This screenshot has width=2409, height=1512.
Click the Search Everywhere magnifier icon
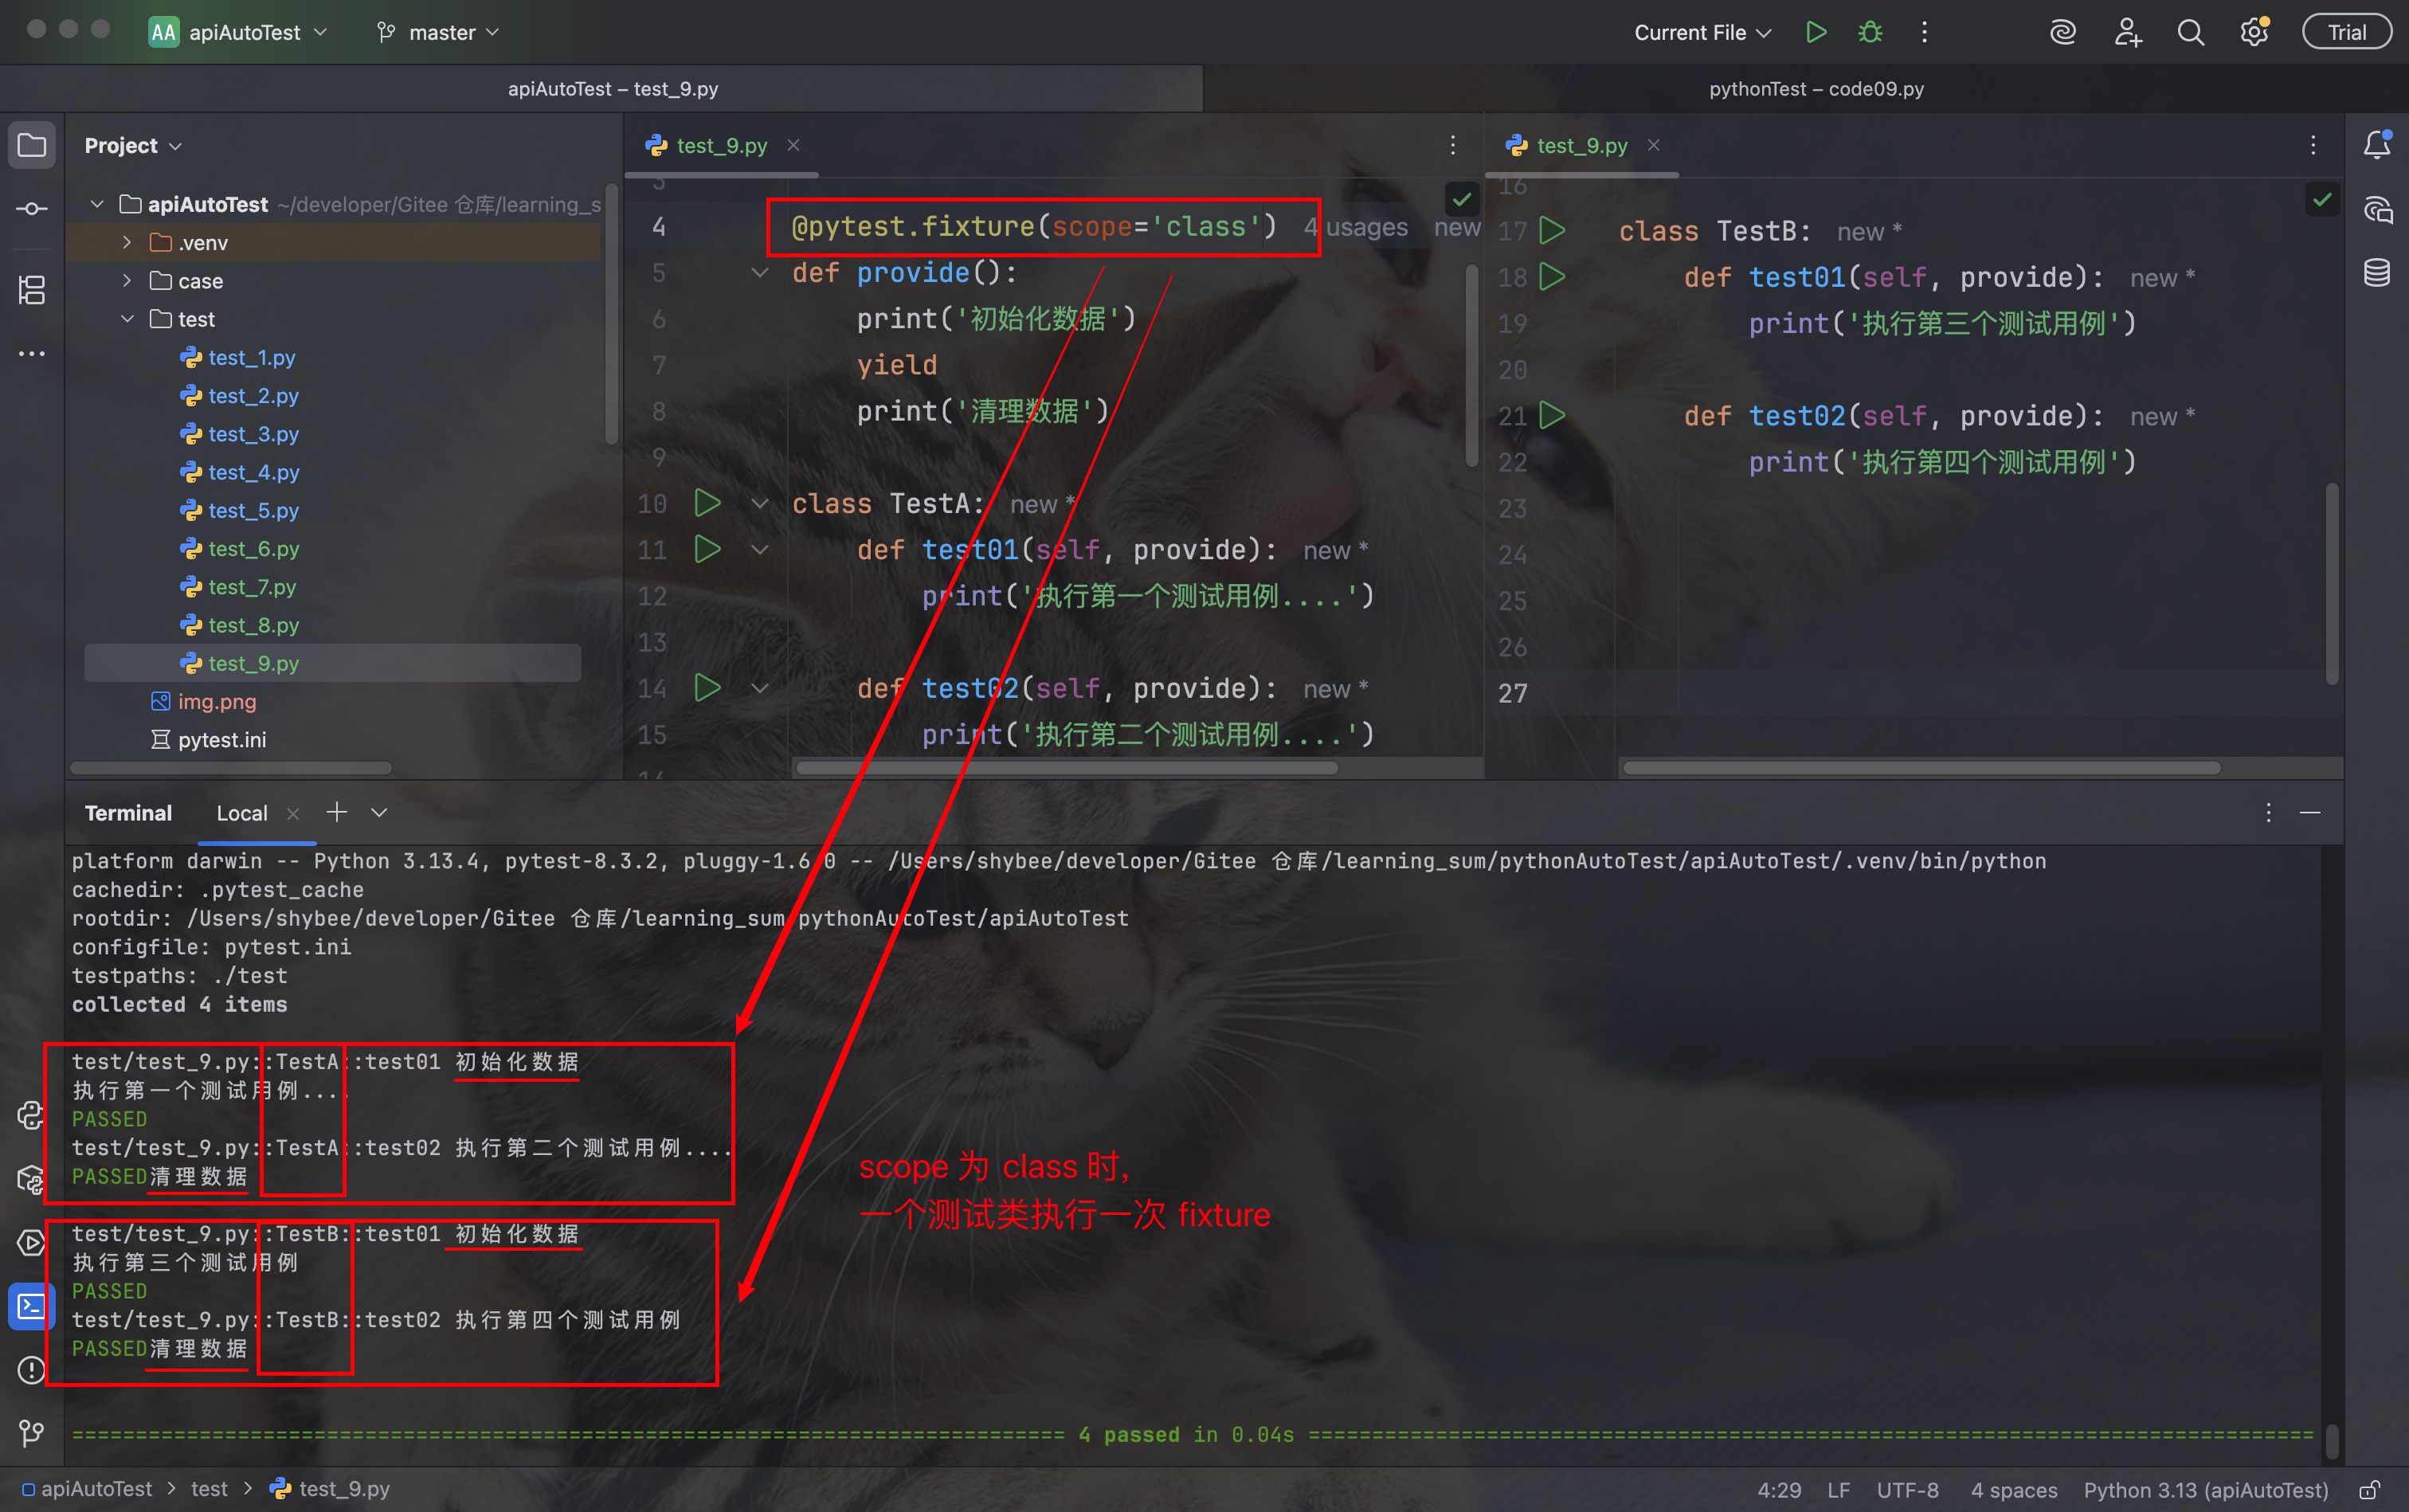[2190, 32]
